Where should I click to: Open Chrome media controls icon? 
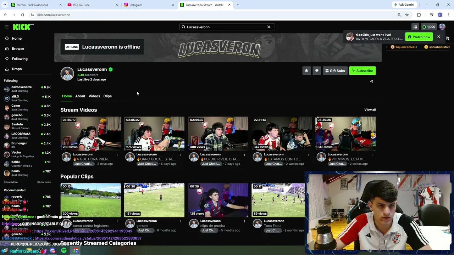(x=431, y=15)
